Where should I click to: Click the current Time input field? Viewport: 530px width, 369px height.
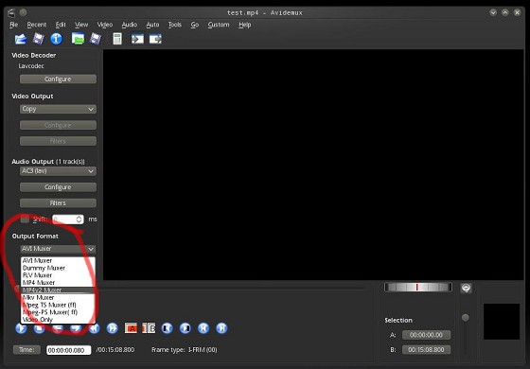[x=68, y=350]
